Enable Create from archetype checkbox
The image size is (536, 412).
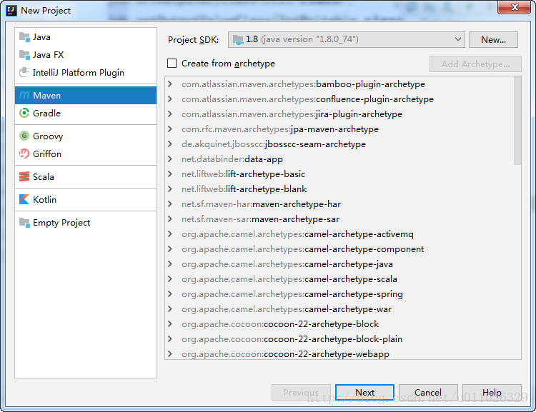click(172, 64)
